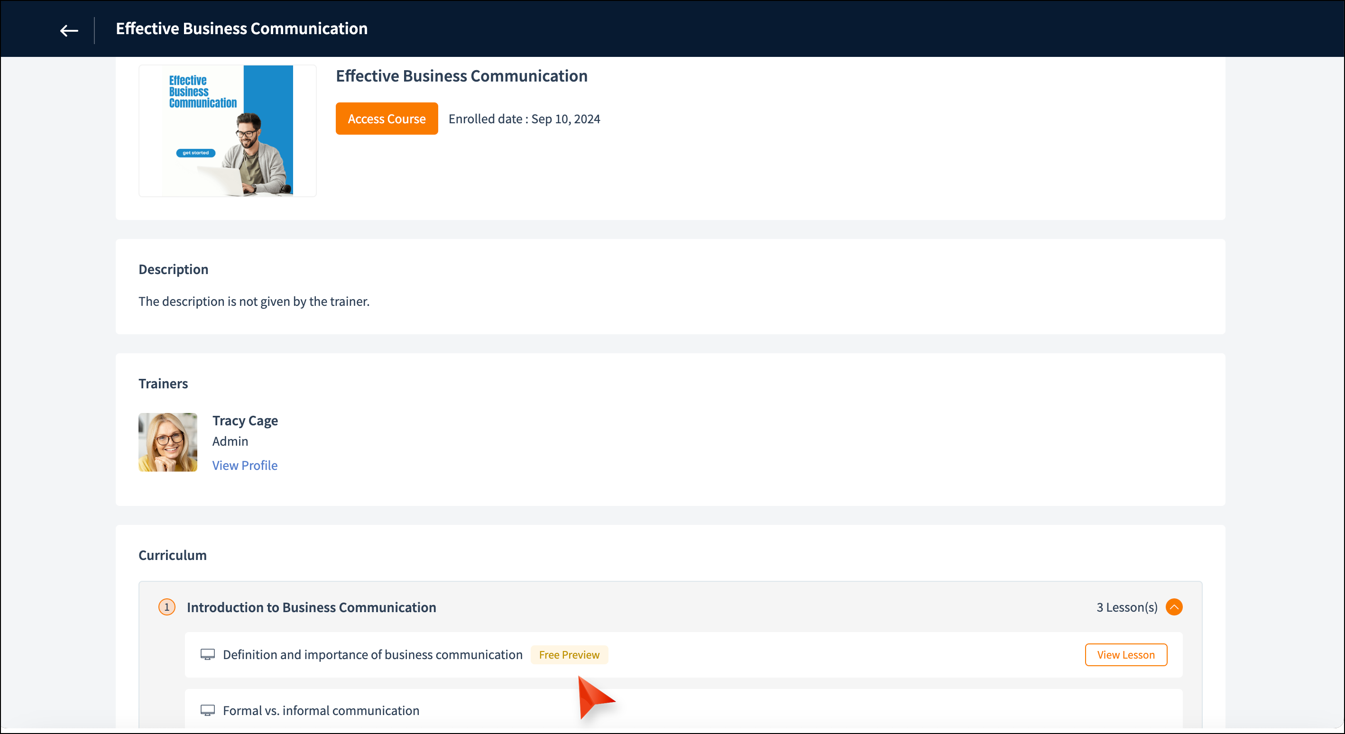This screenshot has height=734, width=1345.
Task: Open Definition and importance lesson title
Action: [x=372, y=655]
